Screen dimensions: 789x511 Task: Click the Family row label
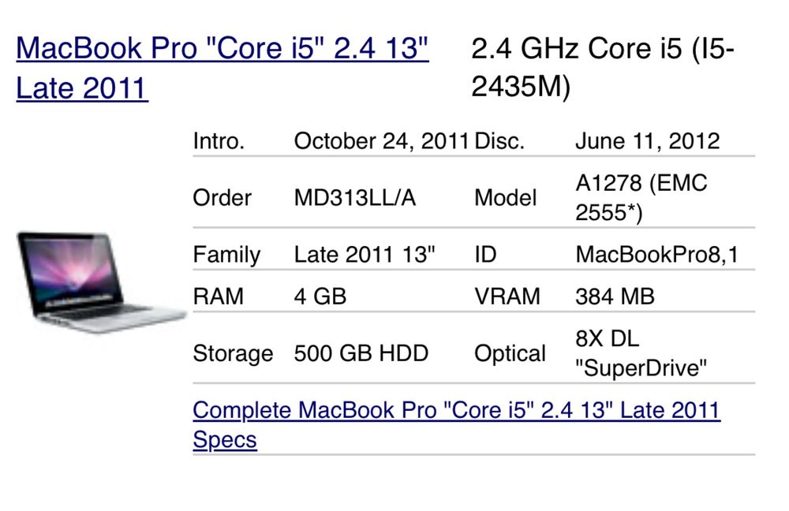[x=226, y=255]
